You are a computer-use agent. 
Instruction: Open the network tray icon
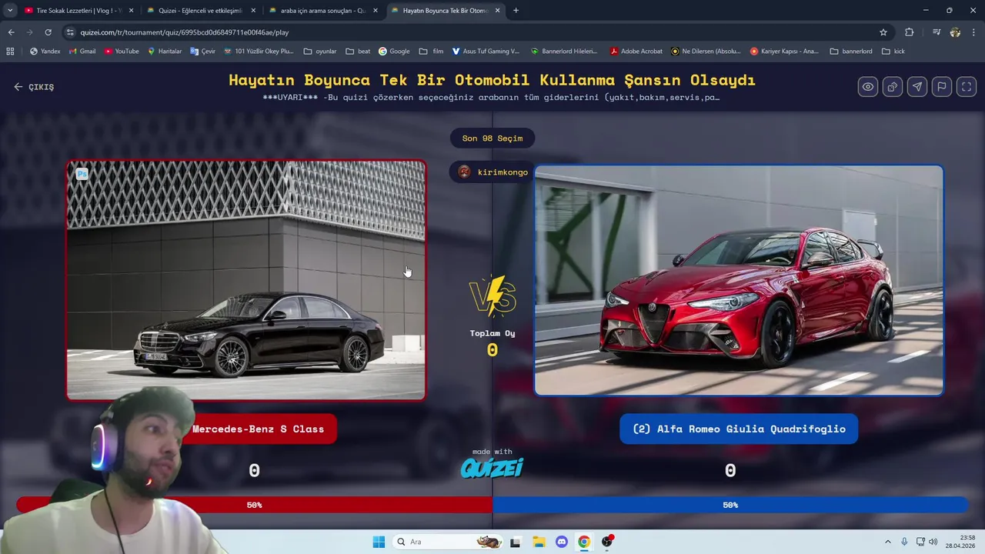(920, 542)
